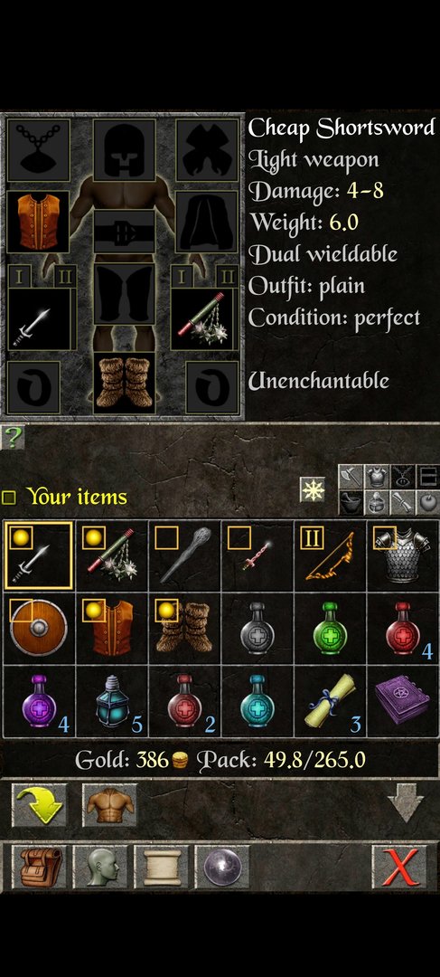440x977 pixels.
Task: Toggle equip marker on the chainmail armor
Action: (x=385, y=538)
